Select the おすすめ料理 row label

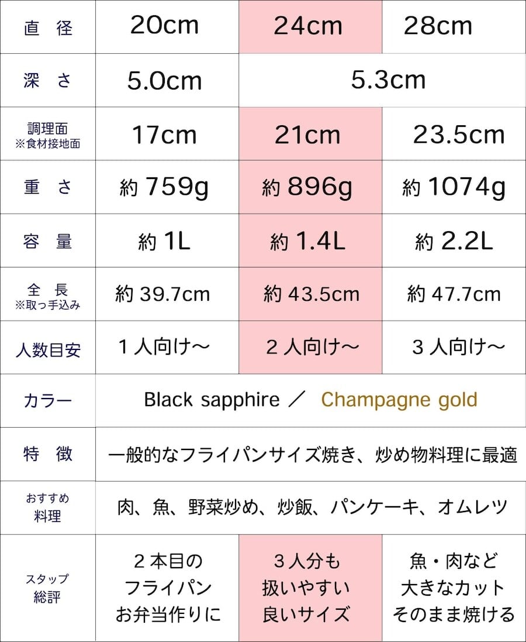click(48, 507)
